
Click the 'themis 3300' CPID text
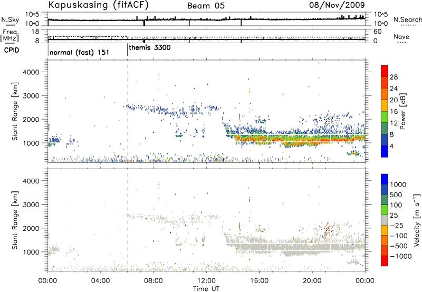click(x=150, y=47)
